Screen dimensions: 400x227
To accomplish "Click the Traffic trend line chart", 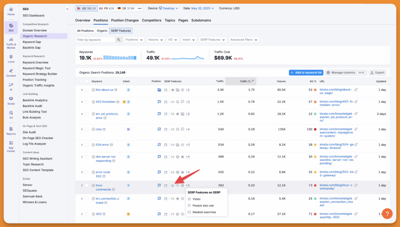I will (x=187, y=58).
